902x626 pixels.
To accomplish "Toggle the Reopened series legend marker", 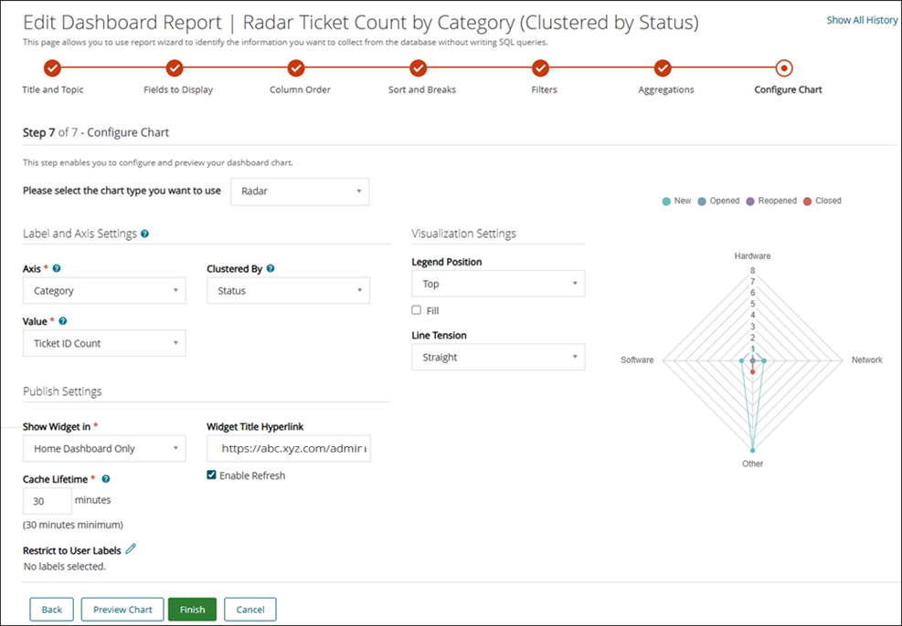I will click(750, 202).
